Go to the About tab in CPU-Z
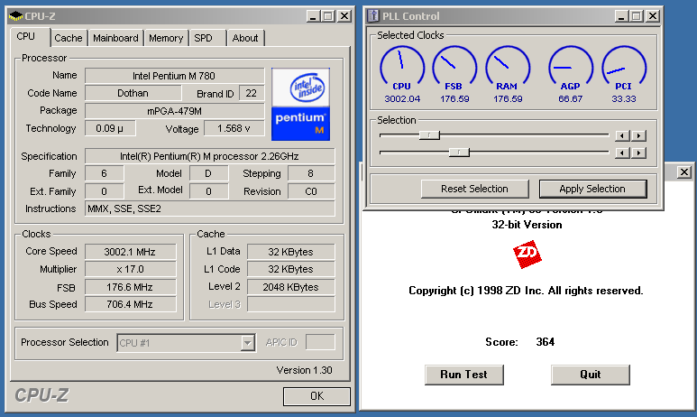This screenshot has width=697, height=417. [245, 38]
